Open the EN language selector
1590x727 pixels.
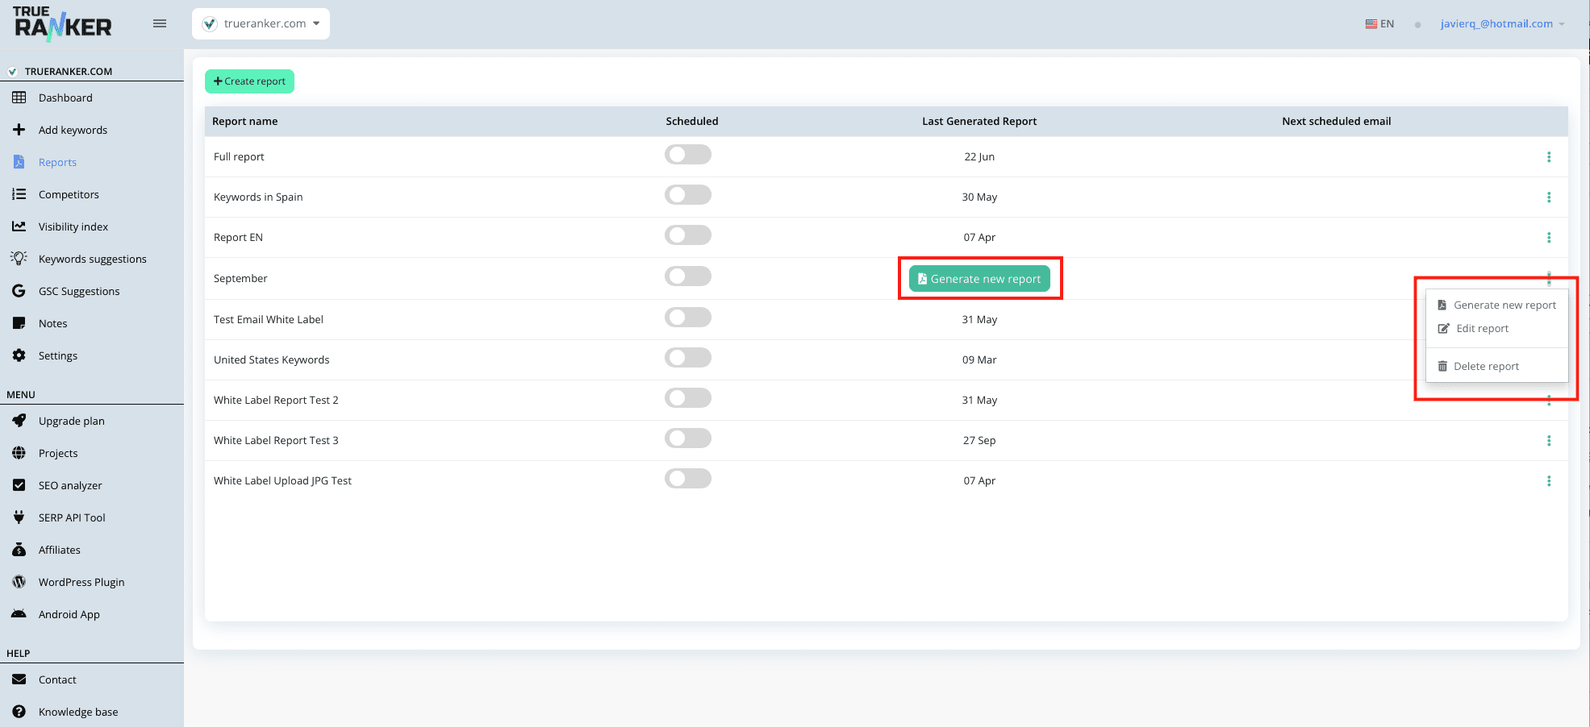click(x=1379, y=24)
